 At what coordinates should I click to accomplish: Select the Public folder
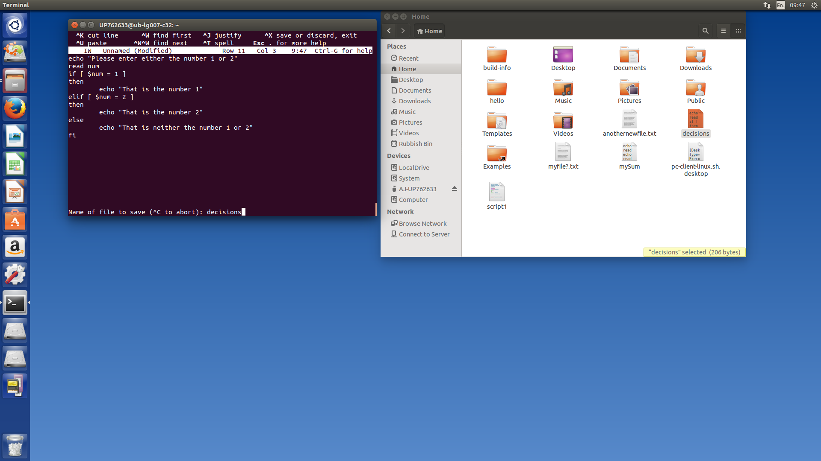point(696,91)
